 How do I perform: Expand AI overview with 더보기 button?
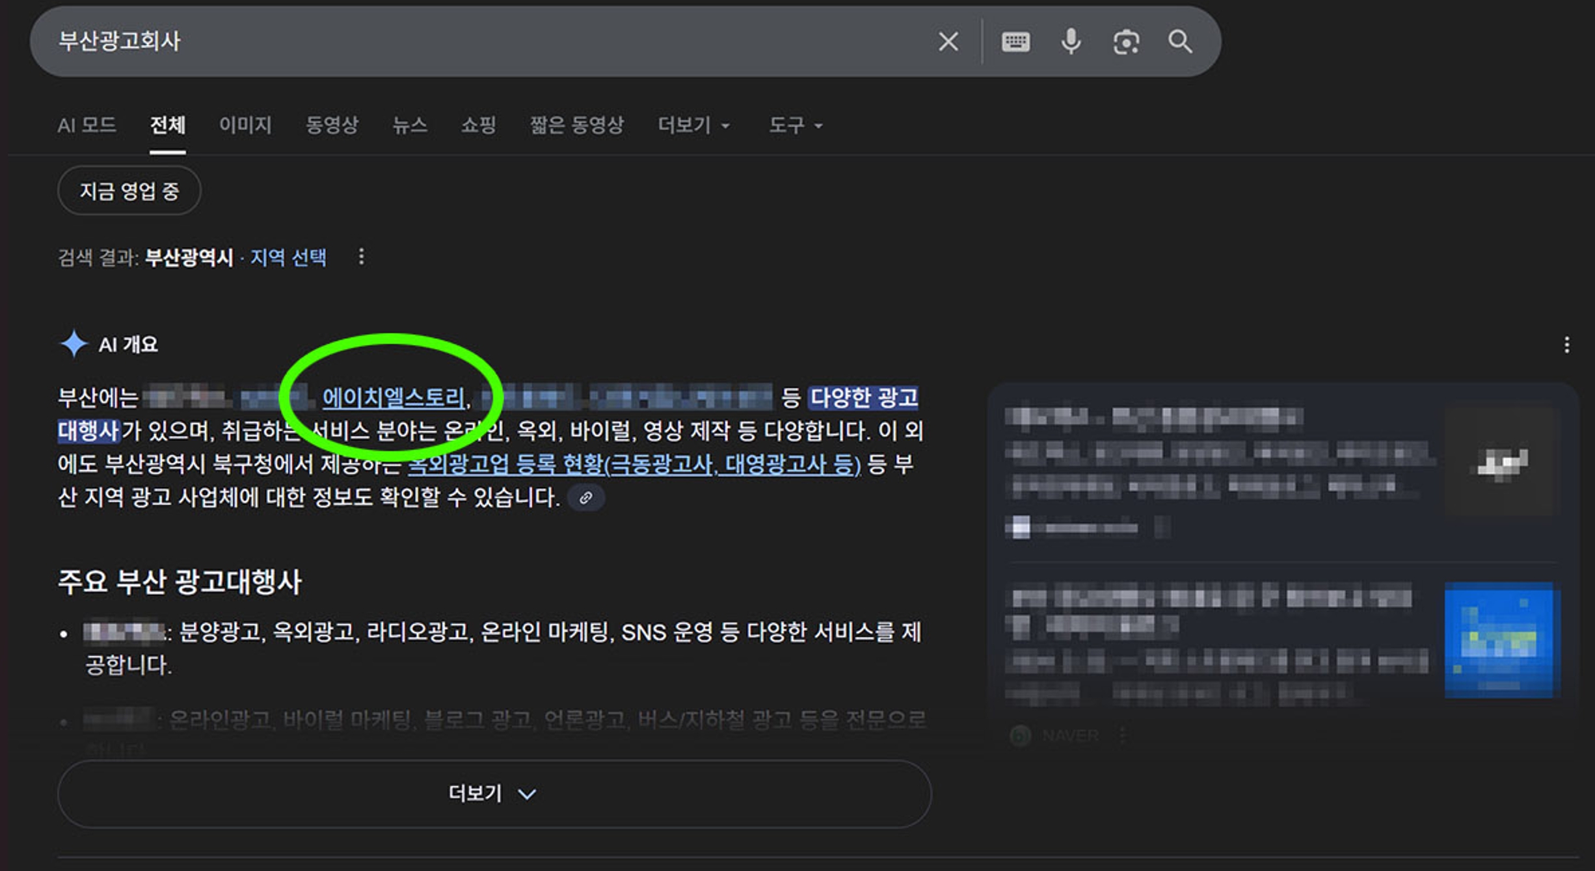click(494, 793)
